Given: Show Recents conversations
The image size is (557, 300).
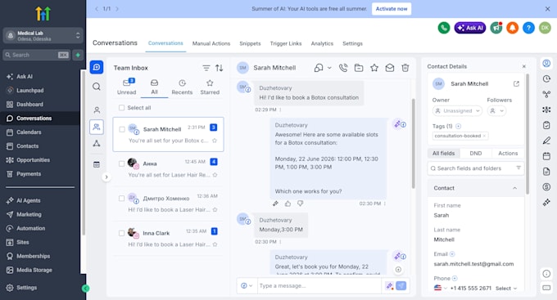Looking at the screenshot, I should point(182,87).
